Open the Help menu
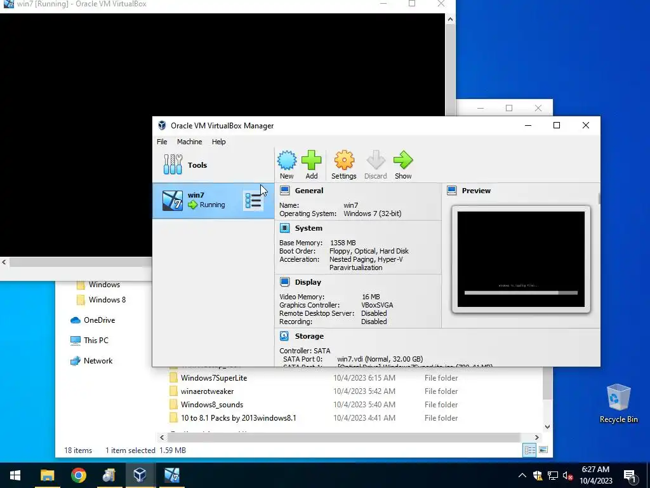 (219, 142)
